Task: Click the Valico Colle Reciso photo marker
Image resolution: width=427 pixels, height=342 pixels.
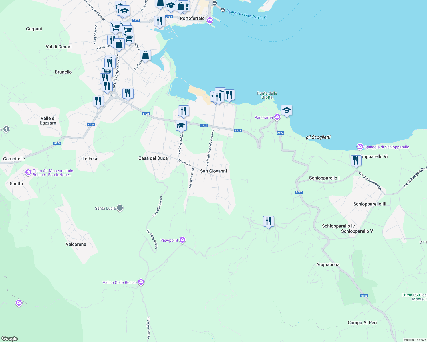Action: [x=140, y=282]
